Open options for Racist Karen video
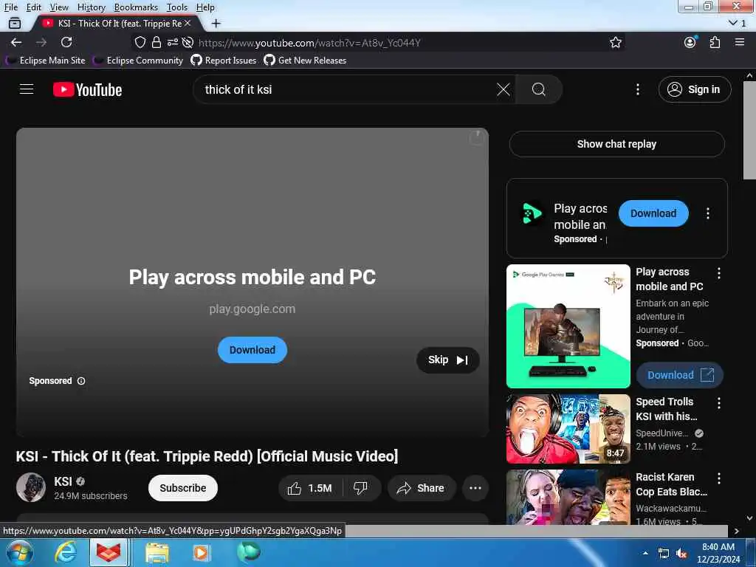Viewport: 756px width, 567px height. tap(719, 478)
